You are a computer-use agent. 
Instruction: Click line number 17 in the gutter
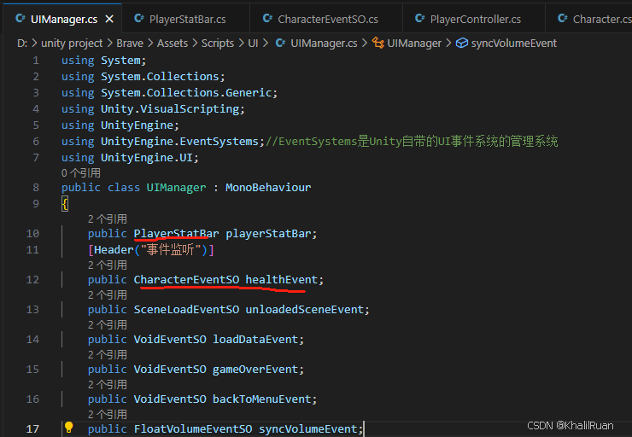pos(32,429)
